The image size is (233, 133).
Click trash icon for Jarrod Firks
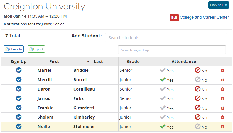click(222, 98)
